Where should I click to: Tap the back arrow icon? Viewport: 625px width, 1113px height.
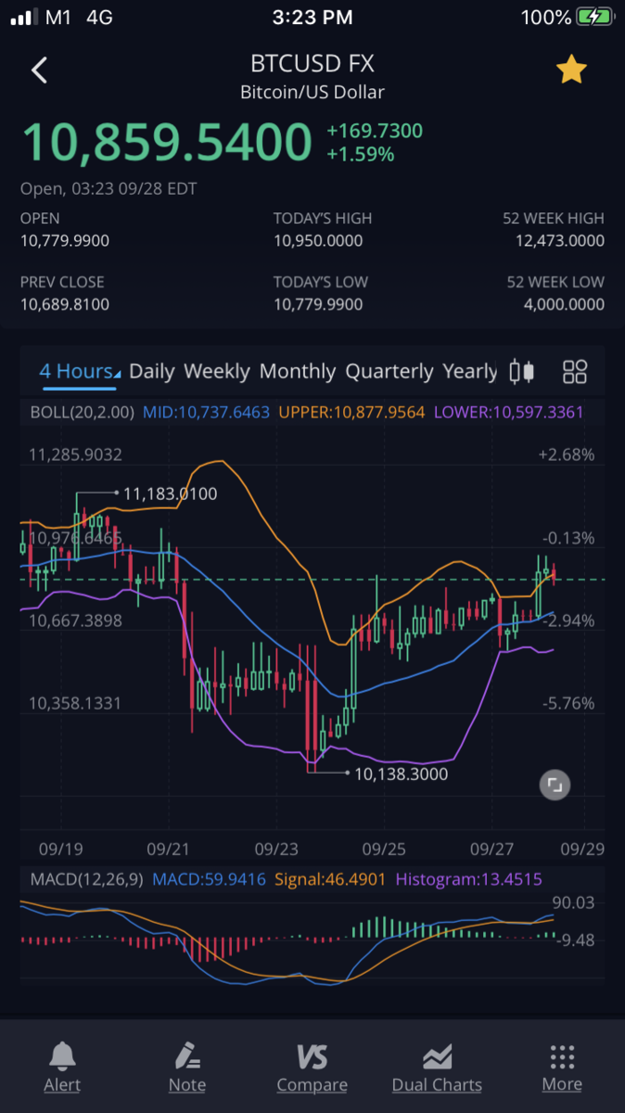[39, 70]
